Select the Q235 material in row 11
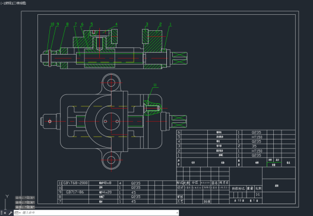 click(136, 183)
